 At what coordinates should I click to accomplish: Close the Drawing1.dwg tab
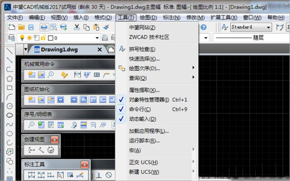coord(100,50)
